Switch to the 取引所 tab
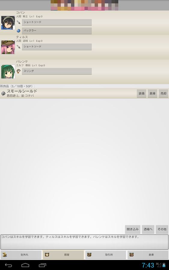This screenshot has height=270, width=169. tap(106, 255)
